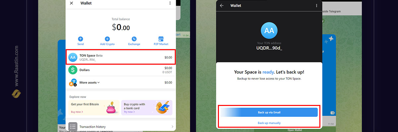
Task: Open Transaction history chevron row
Action: 121,127
